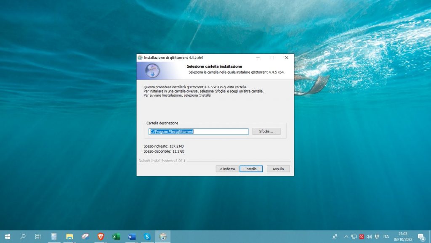Click the qBittorrent installer icon in the taskbar
The image size is (431, 243).
[x=162, y=237]
